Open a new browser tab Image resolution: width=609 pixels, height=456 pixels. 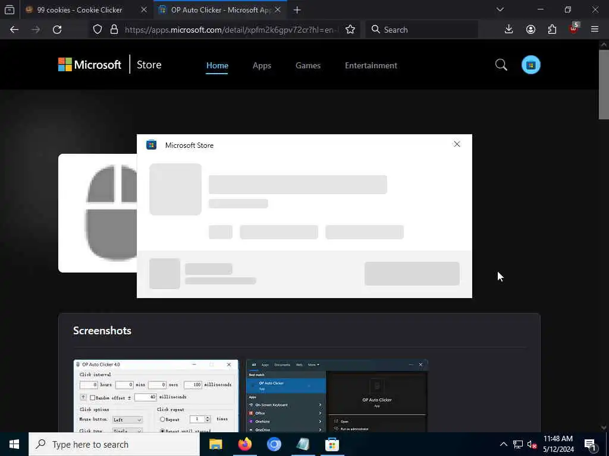point(297,10)
